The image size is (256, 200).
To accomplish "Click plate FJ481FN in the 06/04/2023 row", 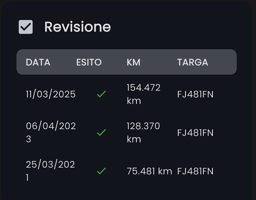I will click(x=195, y=133).
